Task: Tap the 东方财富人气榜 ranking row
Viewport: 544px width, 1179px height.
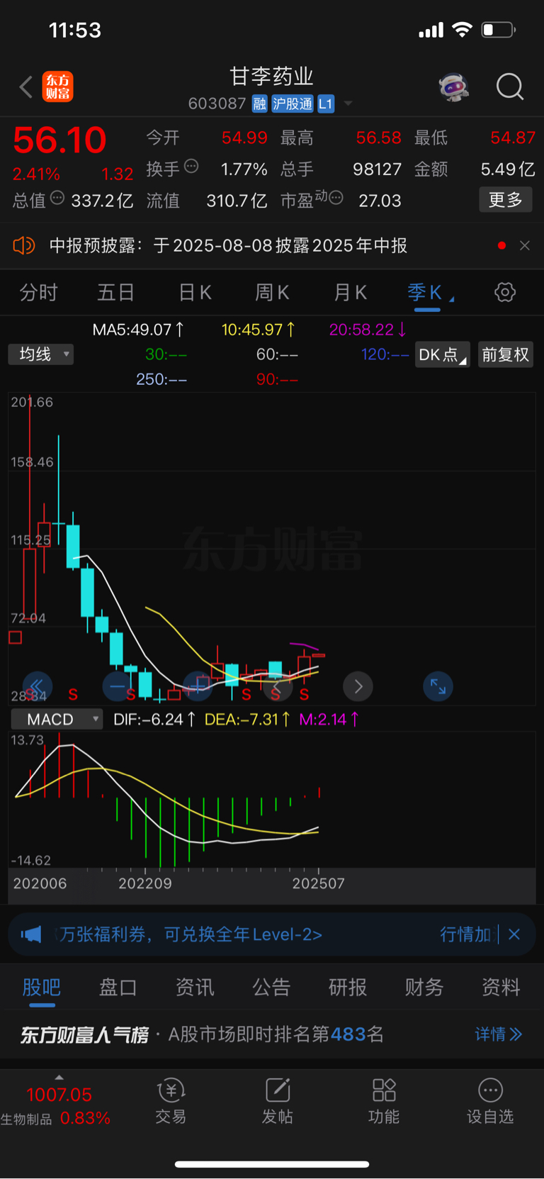Action: coord(272,1034)
